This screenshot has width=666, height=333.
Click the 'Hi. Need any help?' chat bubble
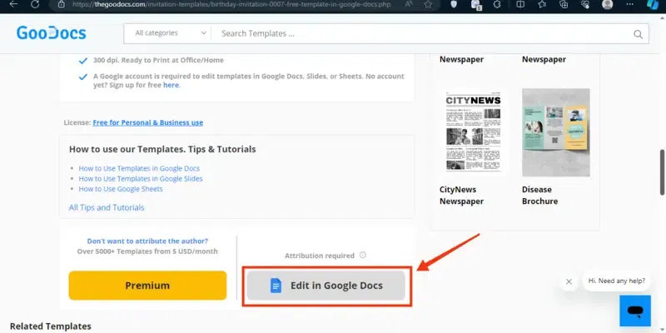pyautogui.click(x=616, y=281)
